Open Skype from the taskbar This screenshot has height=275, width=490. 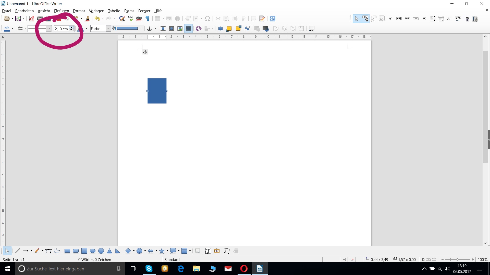[x=149, y=269]
